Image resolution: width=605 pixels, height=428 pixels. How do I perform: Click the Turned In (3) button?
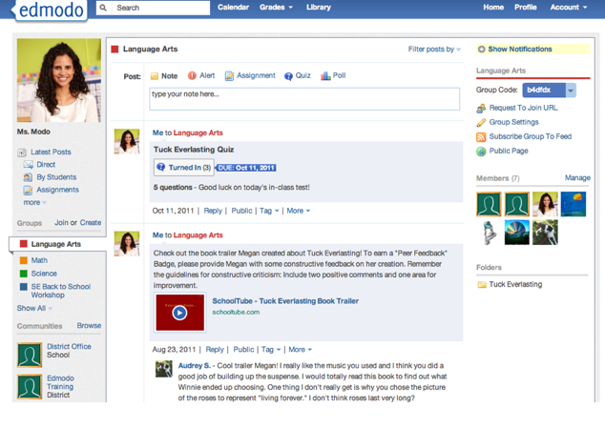coord(184,168)
